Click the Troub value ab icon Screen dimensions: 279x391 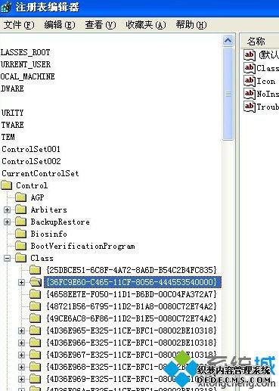pos(250,107)
